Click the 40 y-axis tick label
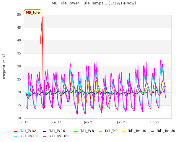The height and width of the screenshot is (142, 189). tap(19, 40)
